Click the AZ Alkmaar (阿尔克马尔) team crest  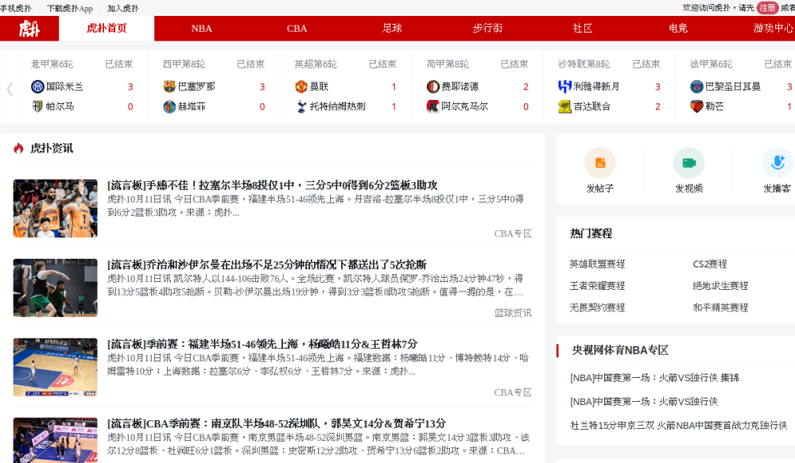[433, 106]
